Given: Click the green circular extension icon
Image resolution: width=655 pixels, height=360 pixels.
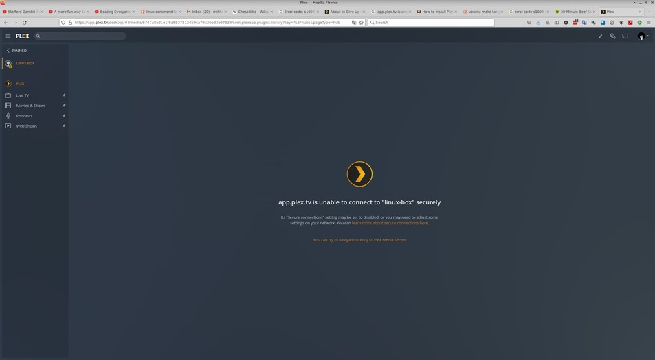Looking at the screenshot, I should [x=639, y=23].
